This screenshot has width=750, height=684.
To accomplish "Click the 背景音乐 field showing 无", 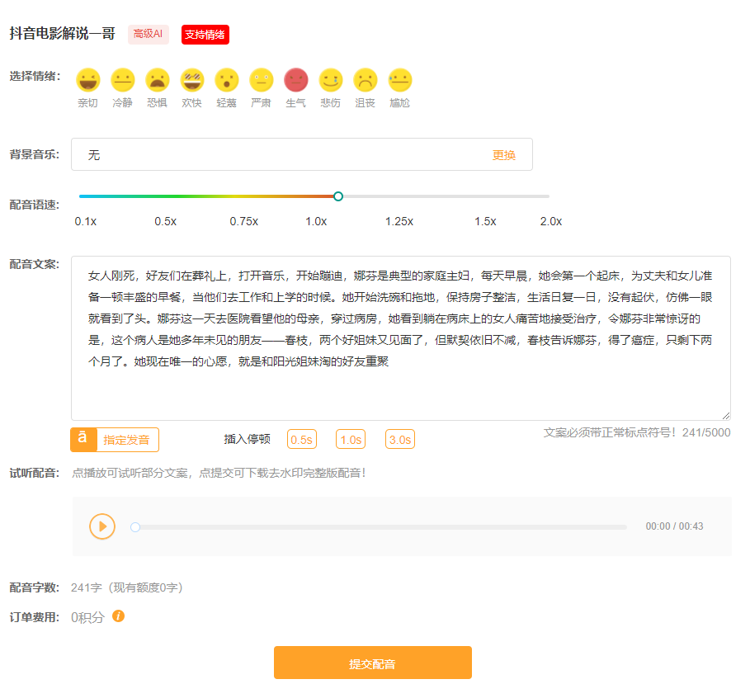I will [302, 154].
